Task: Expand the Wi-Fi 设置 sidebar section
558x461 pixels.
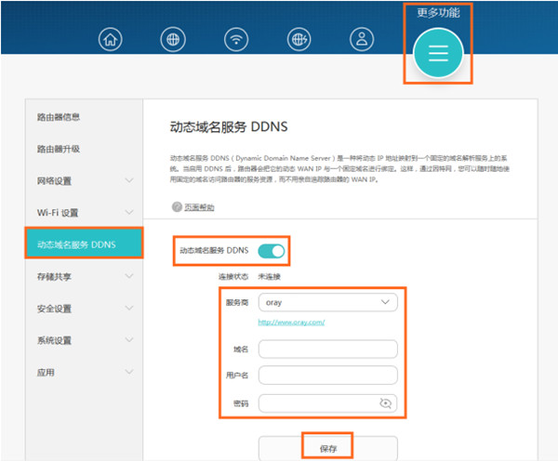Action: click(84, 213)
